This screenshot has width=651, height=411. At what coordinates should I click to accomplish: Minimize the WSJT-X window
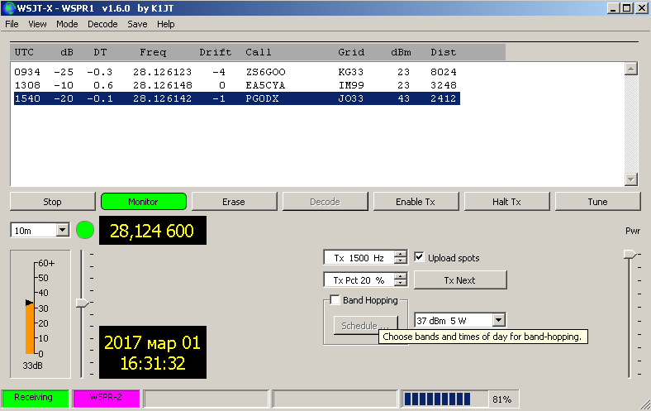click(613, 8)
